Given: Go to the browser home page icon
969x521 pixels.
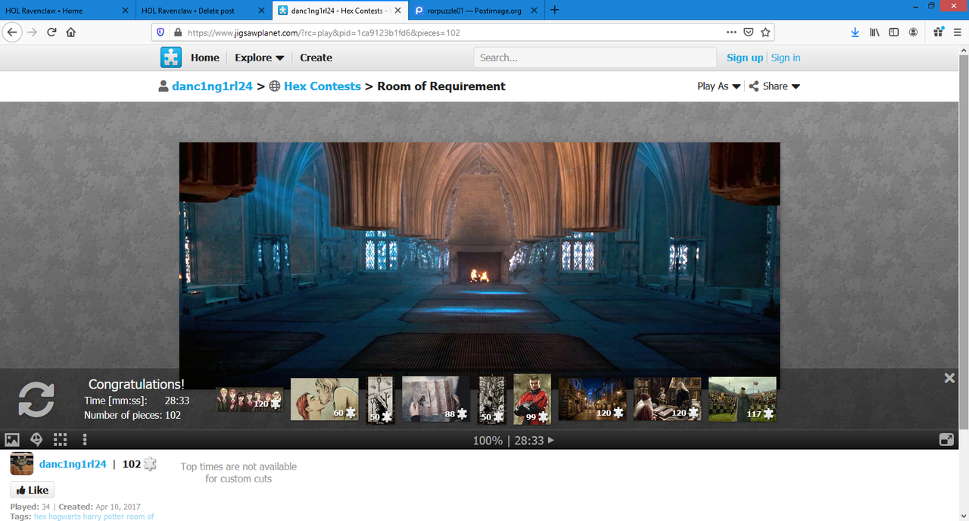Looking at the screenshot, I should pos(71,33).
